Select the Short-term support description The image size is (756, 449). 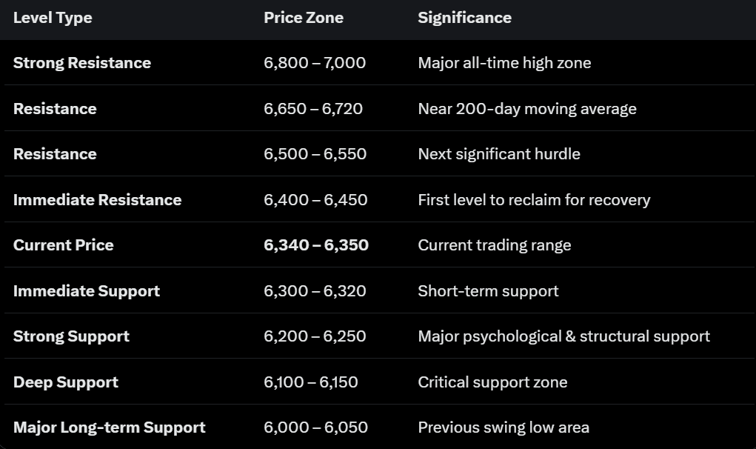pos(488,291)
